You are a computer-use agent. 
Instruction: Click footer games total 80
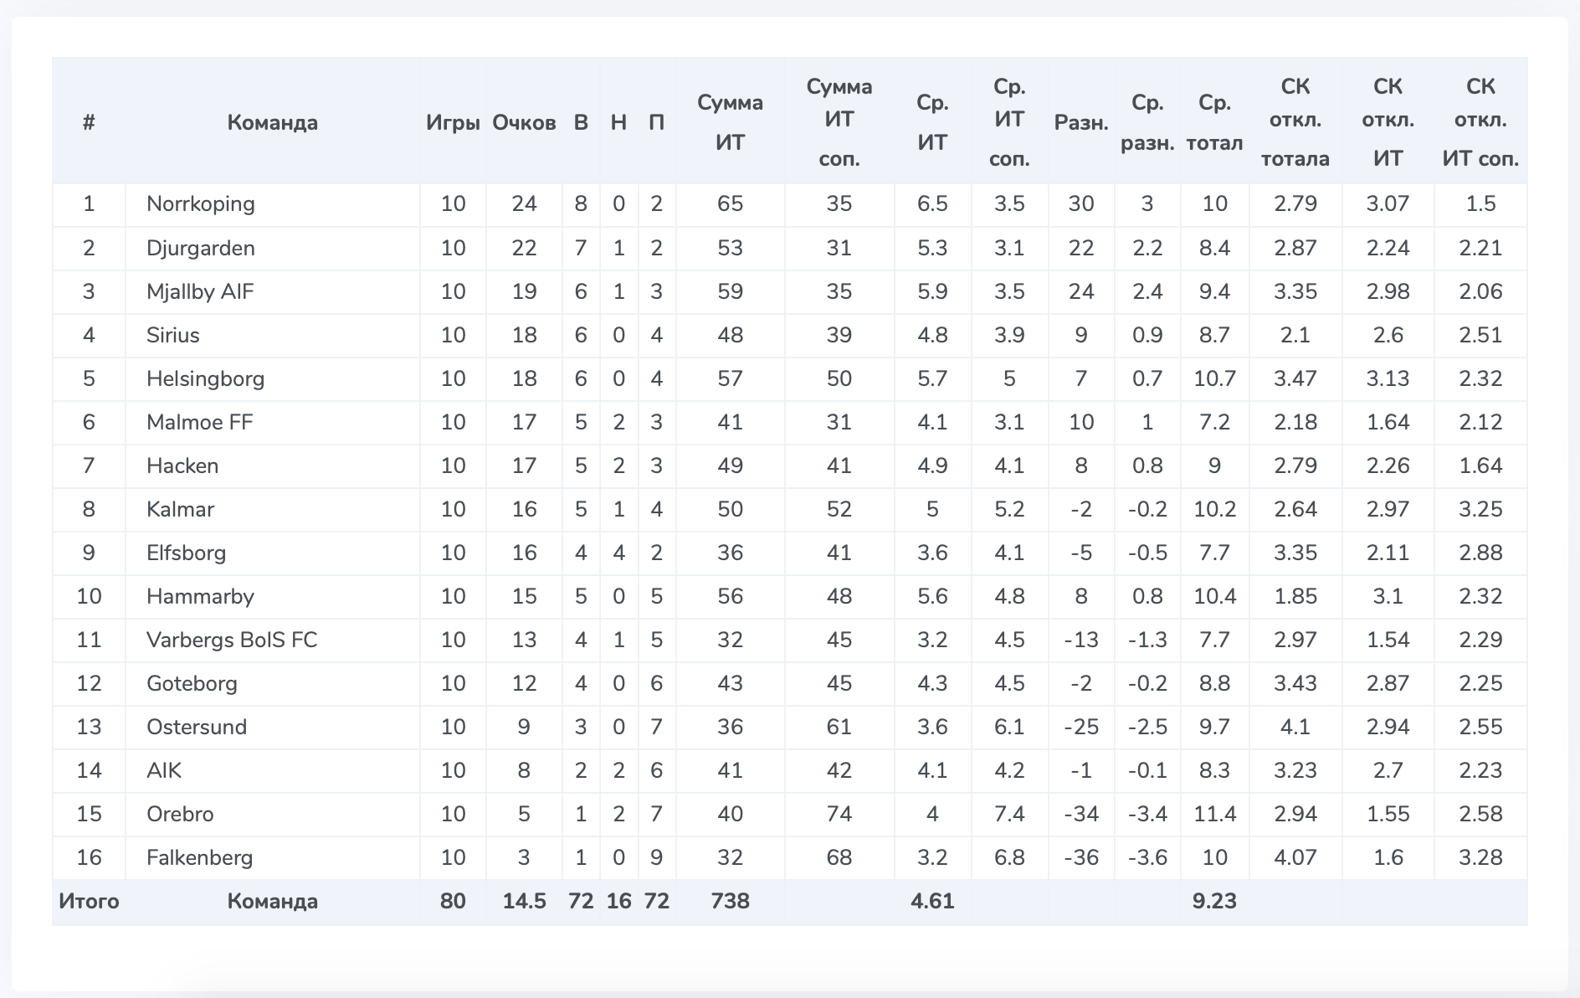click(x=453, y=902)
